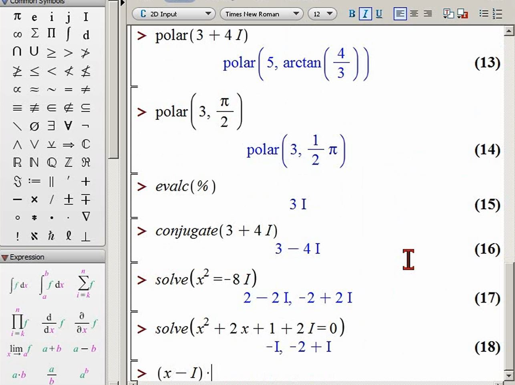
Task: Toggle bold formatting
Action: tap(352, 14)
